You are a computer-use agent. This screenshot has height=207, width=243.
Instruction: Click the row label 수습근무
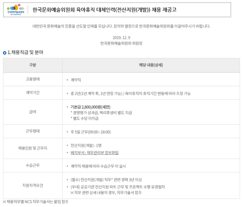pos(33,166)
